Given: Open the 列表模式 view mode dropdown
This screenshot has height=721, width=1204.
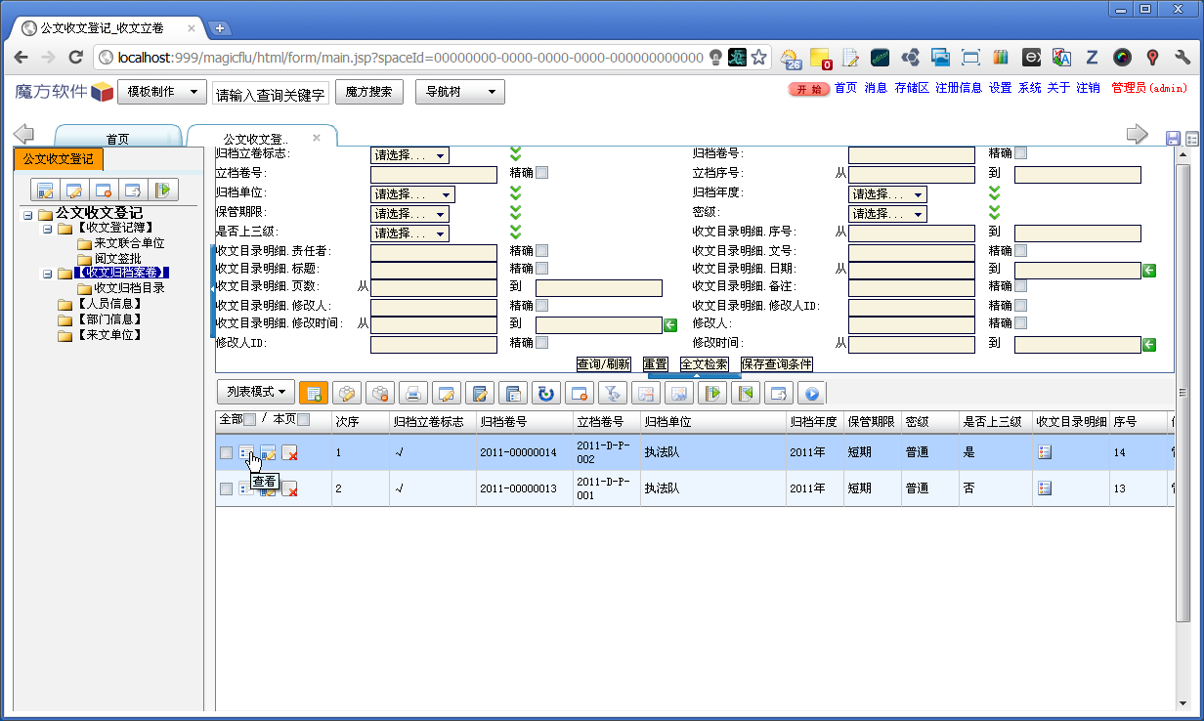Looking at the screenshot, I should tap(255, 392).
